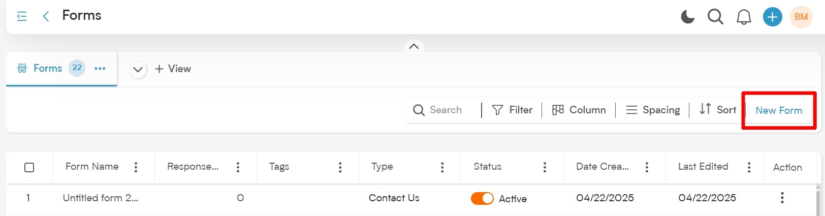This screenshot has height=216, width=825.
Task: Collapse header with the up chevron
Action: click(414, 46)
